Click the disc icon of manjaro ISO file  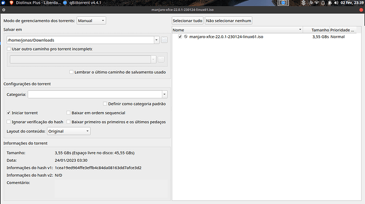[186, 37]
